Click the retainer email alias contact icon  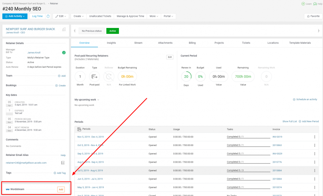tap(63, 162)
